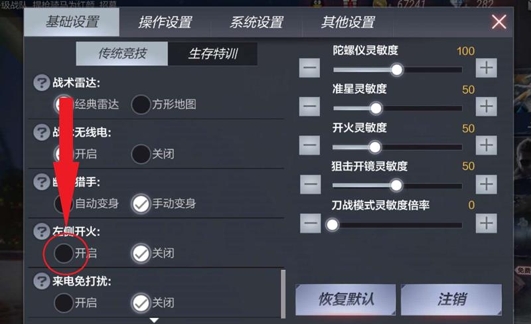Select 方形地图 radar option
Screen dimensions: 531x324
141,104
